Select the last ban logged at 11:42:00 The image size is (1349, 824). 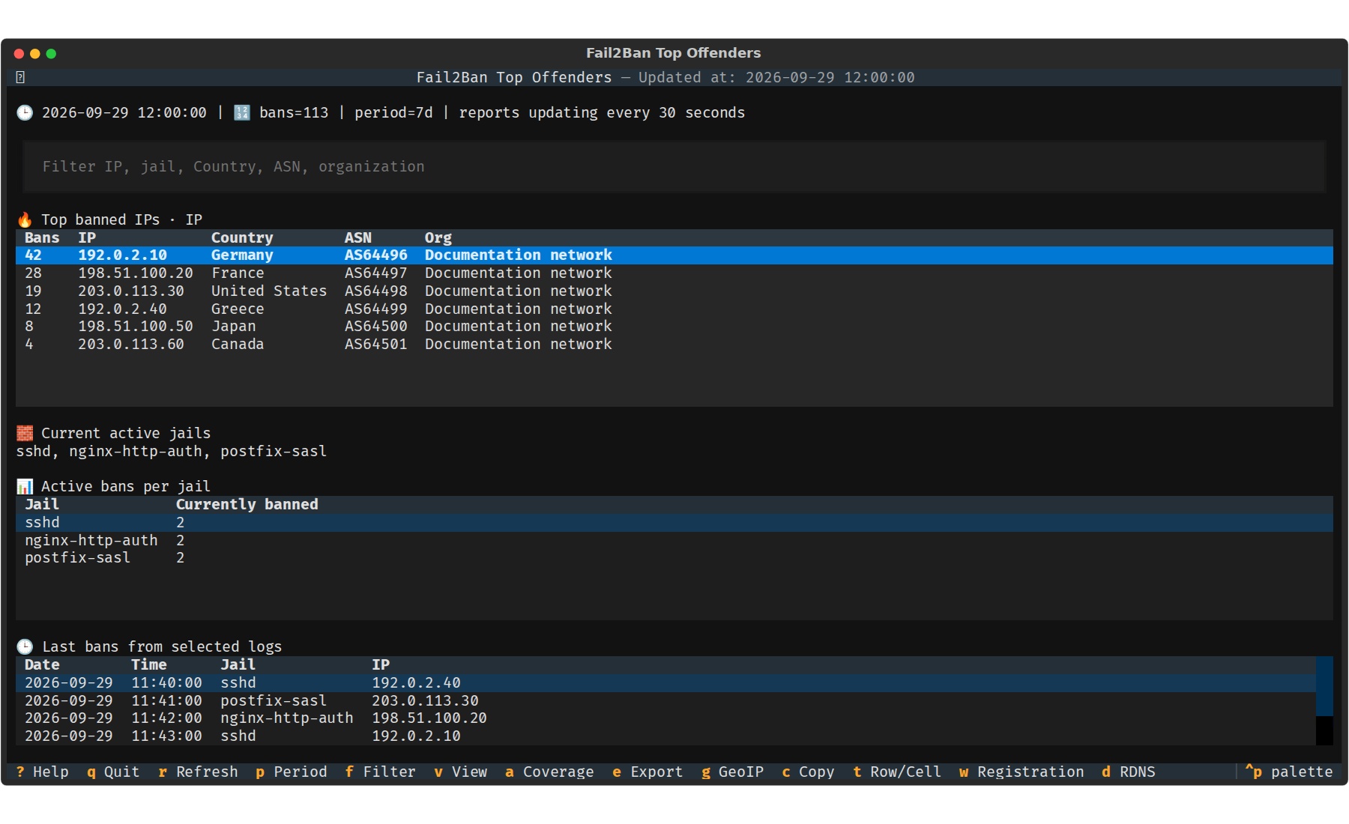coord(666,718)
